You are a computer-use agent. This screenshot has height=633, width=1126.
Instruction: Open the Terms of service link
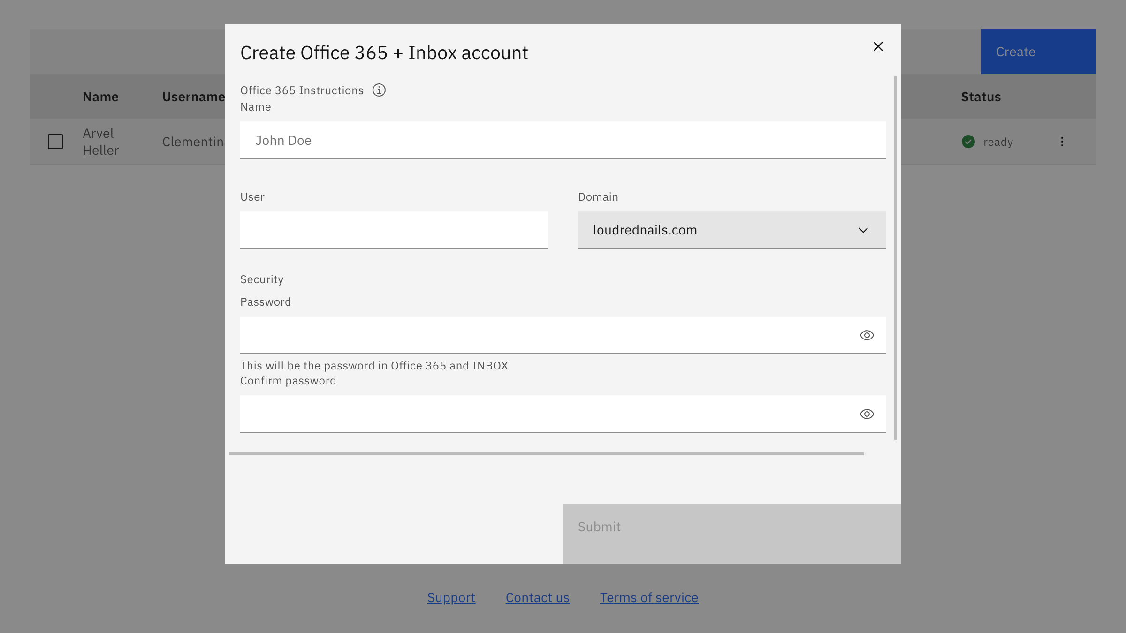click(649, 597)
